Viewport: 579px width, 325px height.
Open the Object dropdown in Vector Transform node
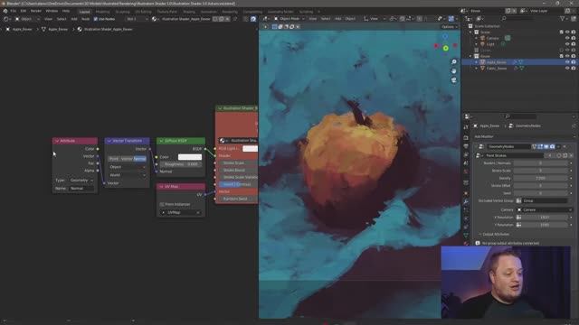[x=127, y=167]
